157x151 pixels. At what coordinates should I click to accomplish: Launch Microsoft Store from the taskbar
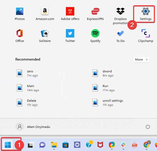[65, 145]
